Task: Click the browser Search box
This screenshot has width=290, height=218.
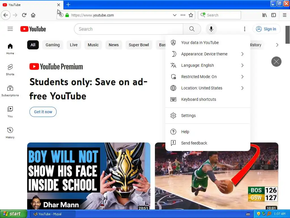Action: coord(219,15)
